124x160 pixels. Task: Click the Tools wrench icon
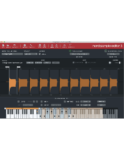tap(31, 45)
